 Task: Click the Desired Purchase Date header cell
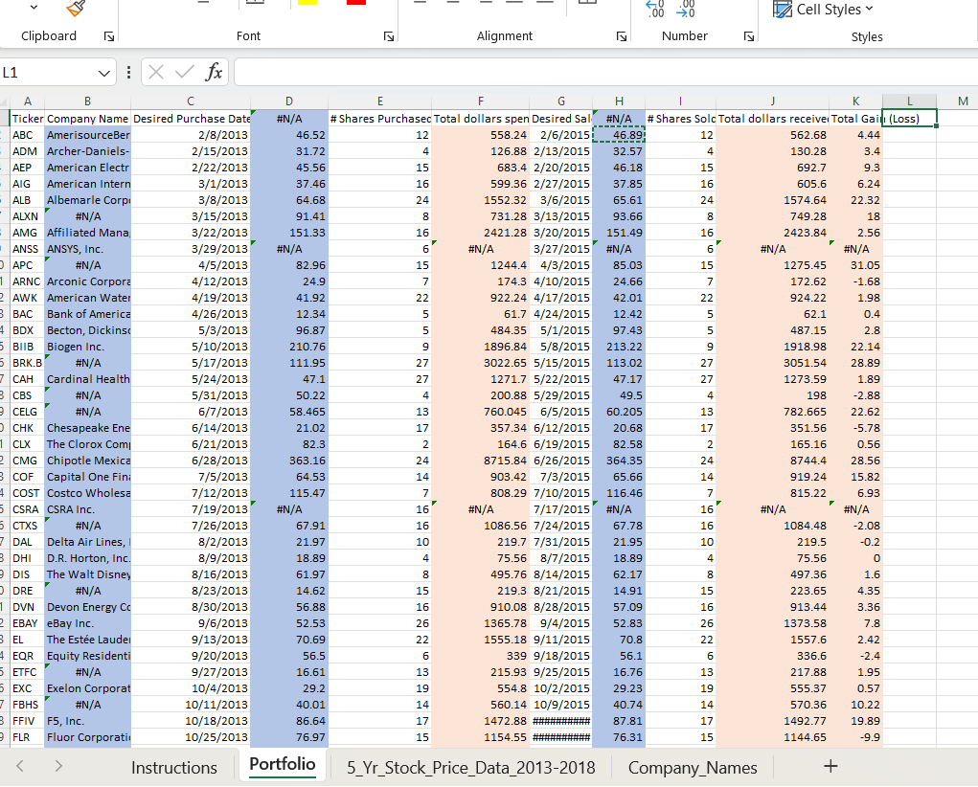[191, 119]
